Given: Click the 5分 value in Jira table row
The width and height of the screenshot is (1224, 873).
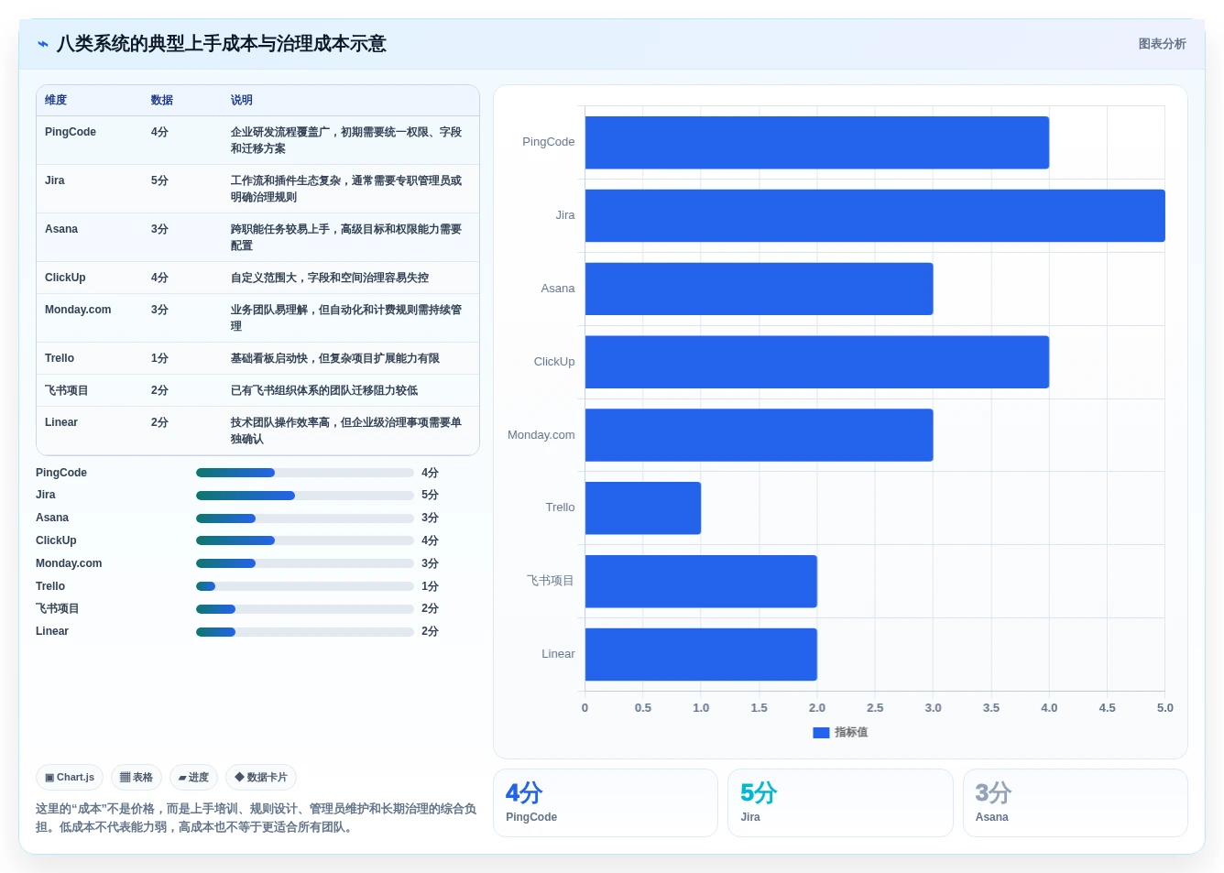Looking at the screenshot, I should (x=159, y=180).
